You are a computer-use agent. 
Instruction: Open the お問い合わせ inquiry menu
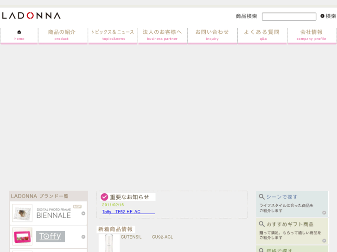coord(212,36)
